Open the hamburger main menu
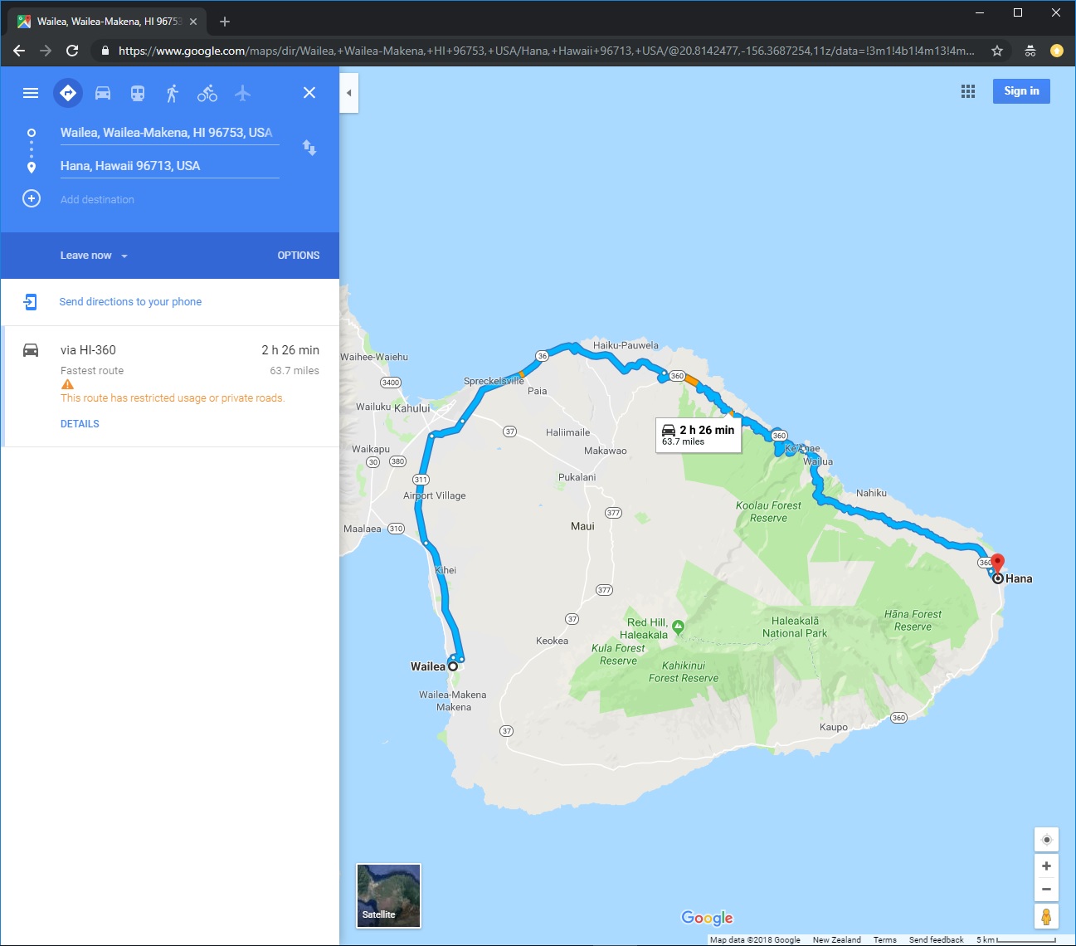This screenshot has width=1076, height=946. click(31, 93)
